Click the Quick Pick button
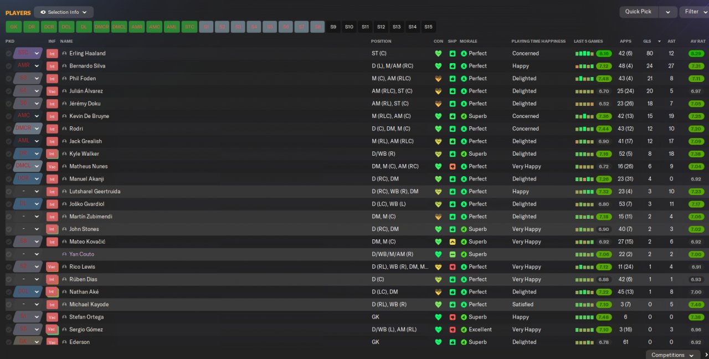The height and width of the screenshot is (359, 709). pyautogui.click(x=639, y=12)
